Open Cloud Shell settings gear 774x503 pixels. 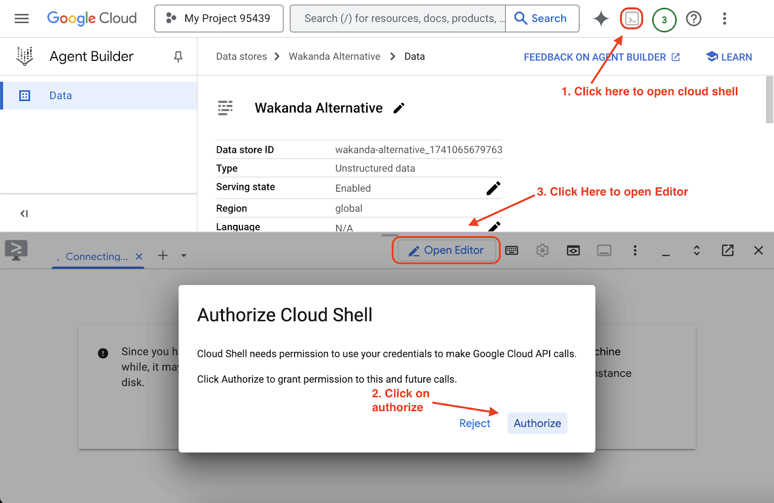coord(542,251)
